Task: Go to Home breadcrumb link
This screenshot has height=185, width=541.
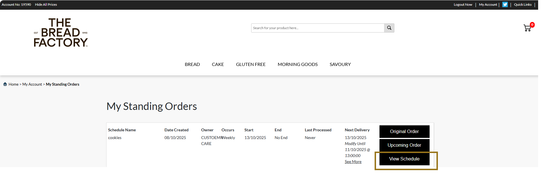Action: (13, 84)
